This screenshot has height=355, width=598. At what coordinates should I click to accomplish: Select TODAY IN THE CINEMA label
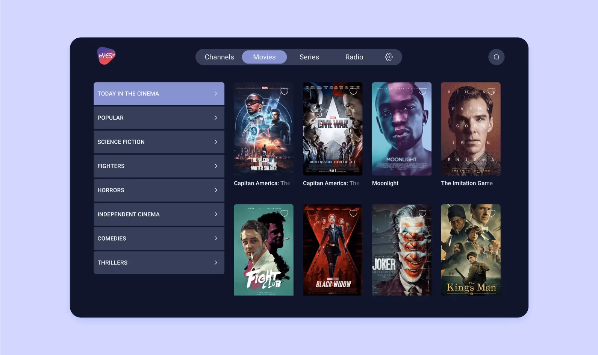point(128,94)
